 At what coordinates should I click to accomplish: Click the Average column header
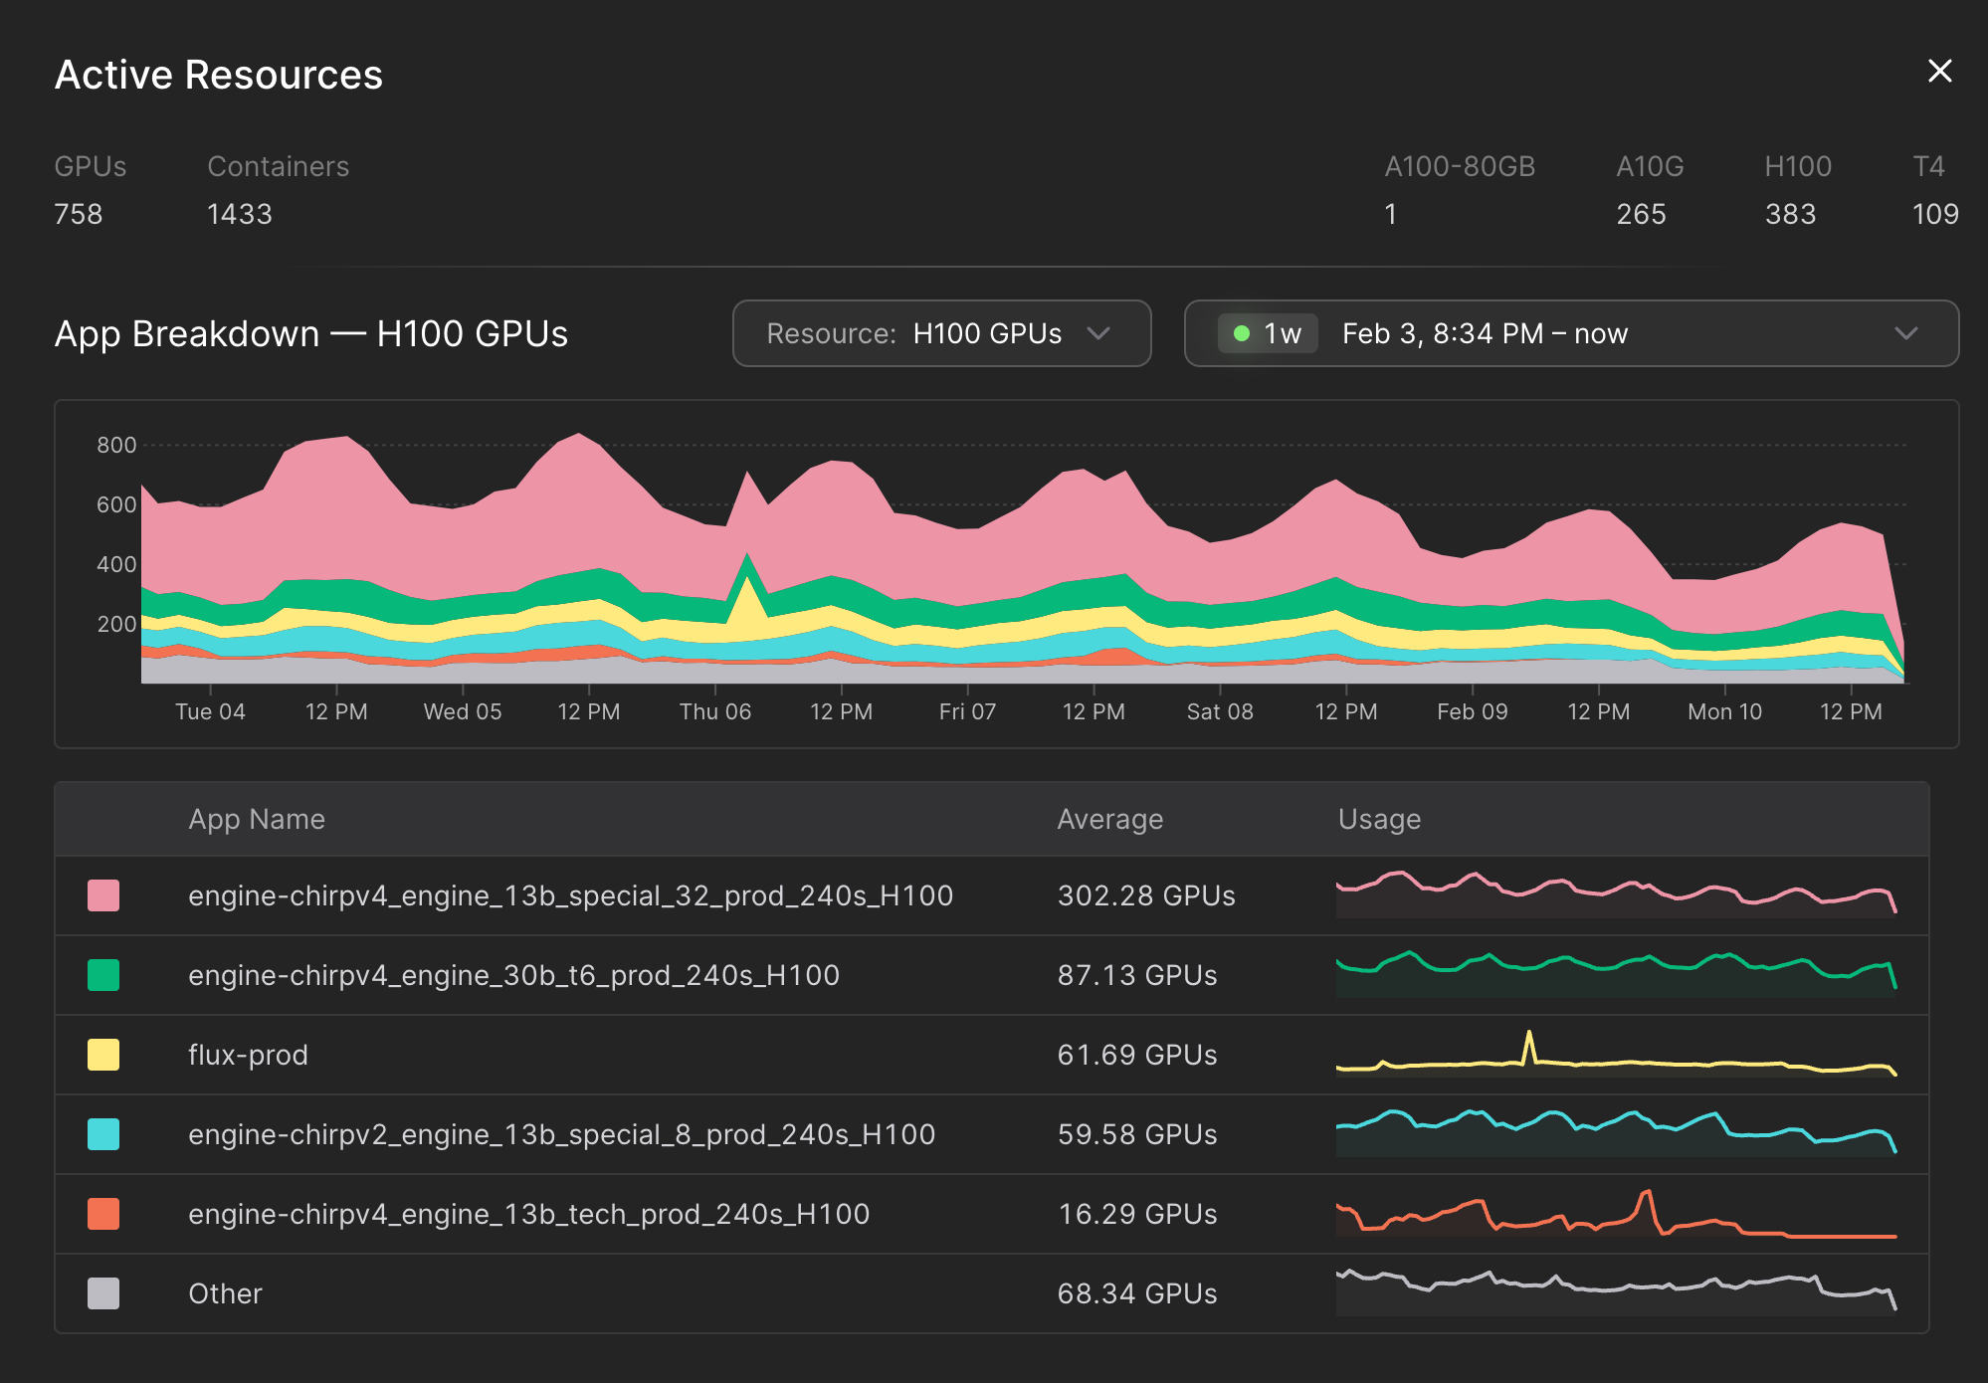point(1109,819)
